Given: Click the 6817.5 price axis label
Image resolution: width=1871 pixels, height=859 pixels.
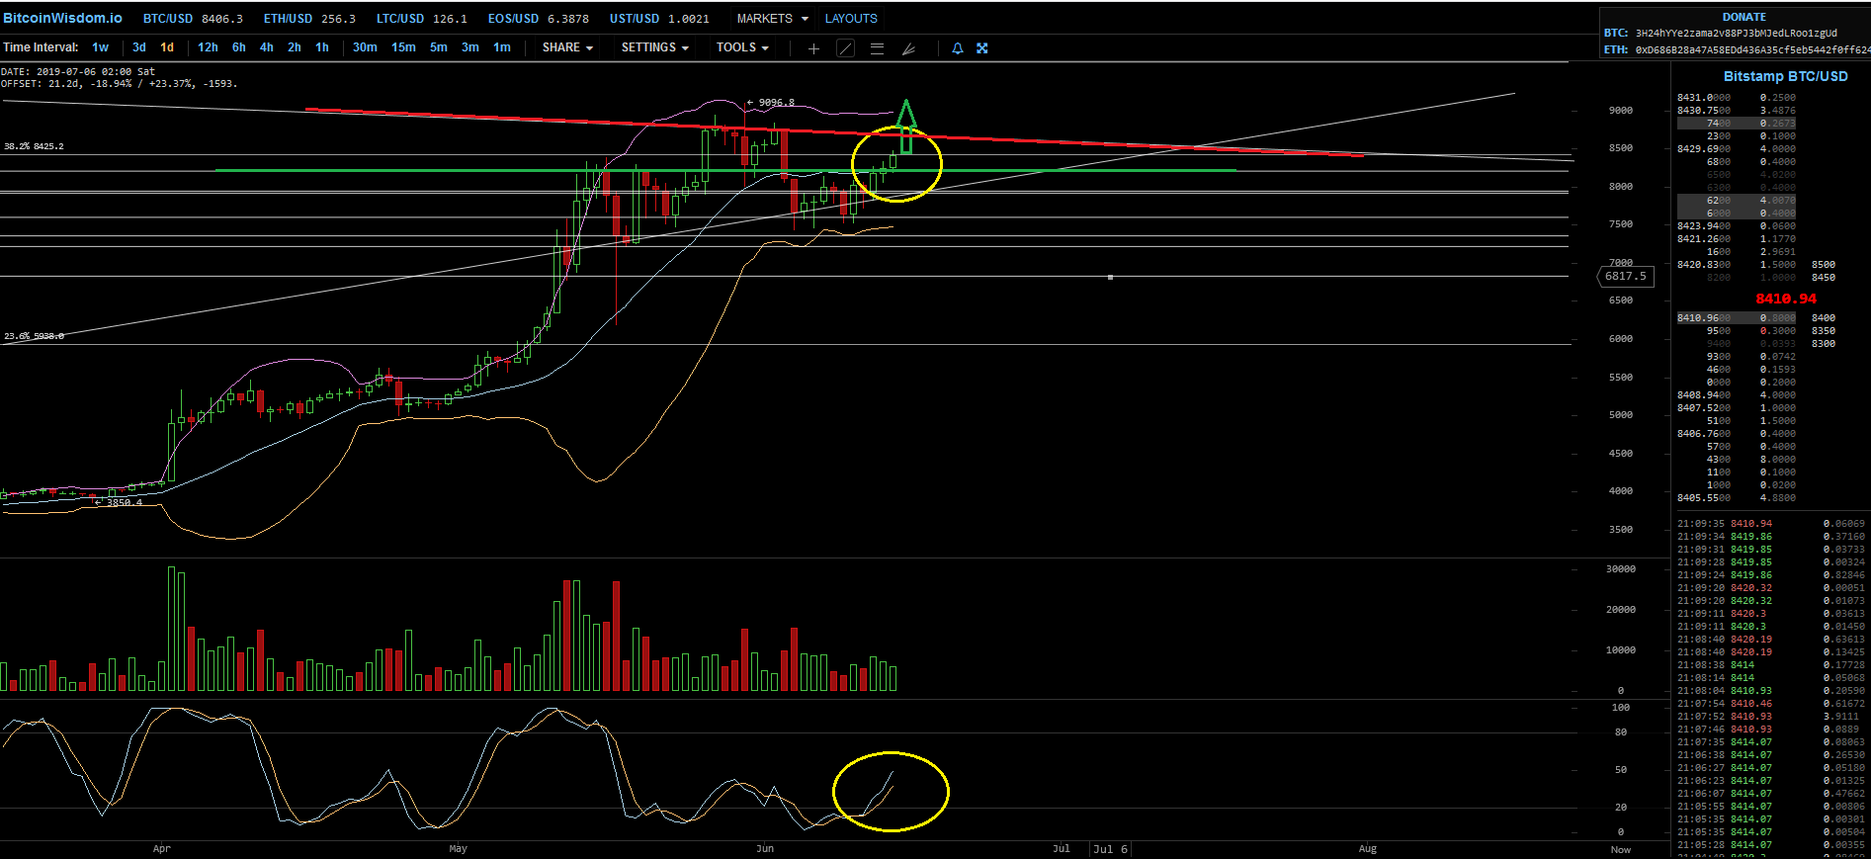Looking at the screenshot, I should (x=1626, y=277).
